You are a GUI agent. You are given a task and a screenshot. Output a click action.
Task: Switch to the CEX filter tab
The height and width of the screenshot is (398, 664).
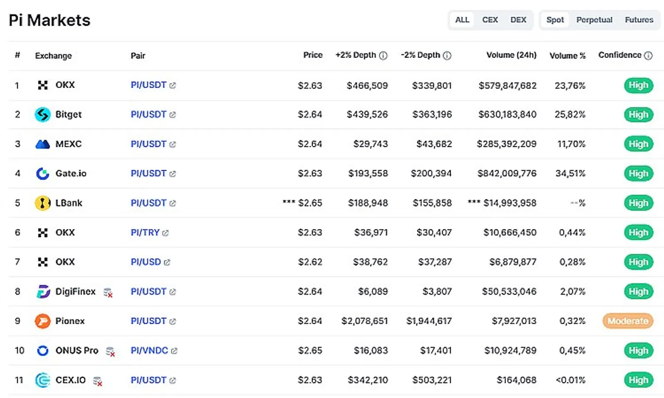(490, 20)
